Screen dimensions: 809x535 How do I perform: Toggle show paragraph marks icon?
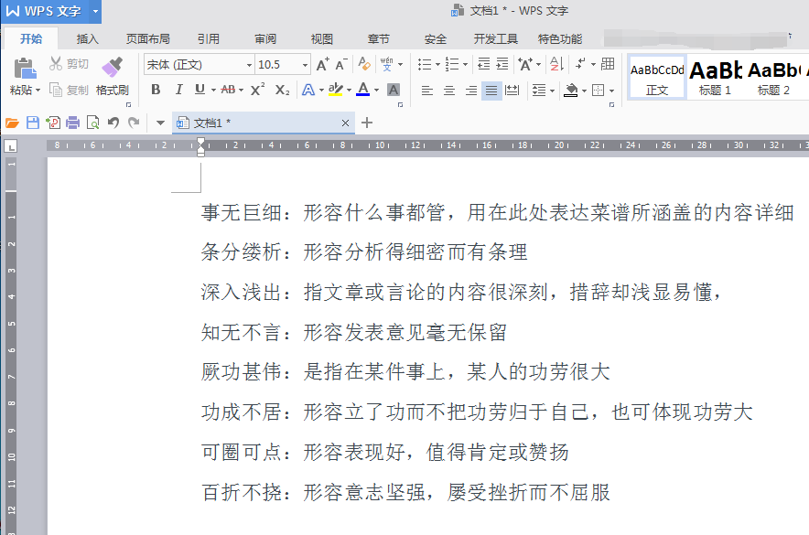(x=580, y=64)
